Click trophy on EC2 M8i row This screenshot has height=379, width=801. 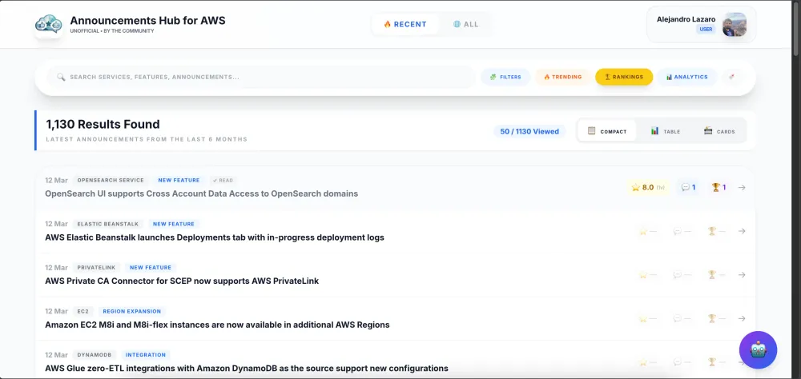point(716,318)
